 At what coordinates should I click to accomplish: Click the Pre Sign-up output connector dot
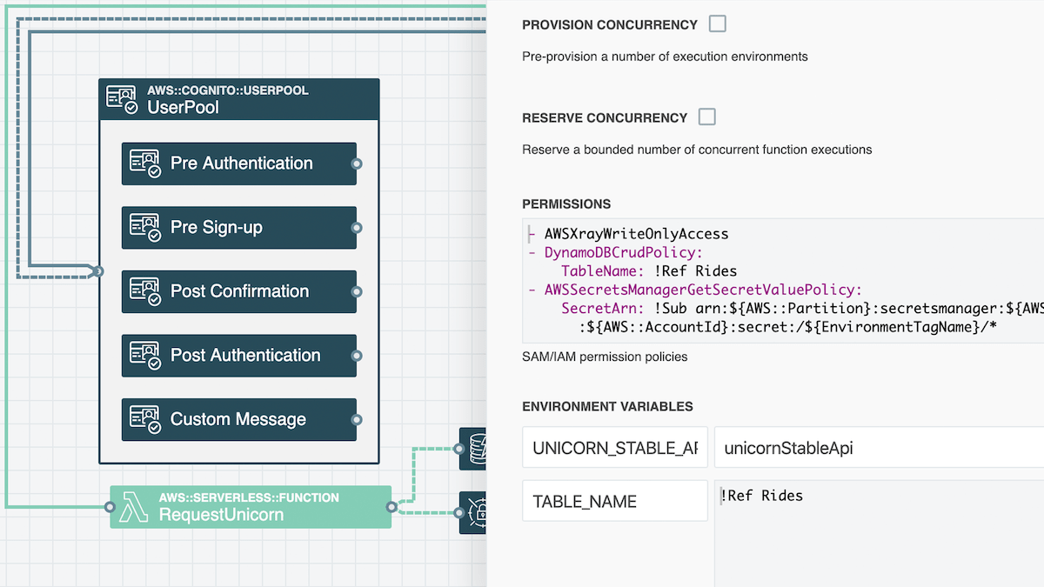pyautogui.click(x=356, y=228)
